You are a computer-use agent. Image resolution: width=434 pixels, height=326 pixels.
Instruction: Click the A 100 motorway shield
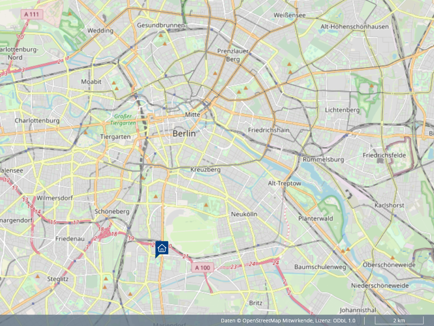pos(203,268)
